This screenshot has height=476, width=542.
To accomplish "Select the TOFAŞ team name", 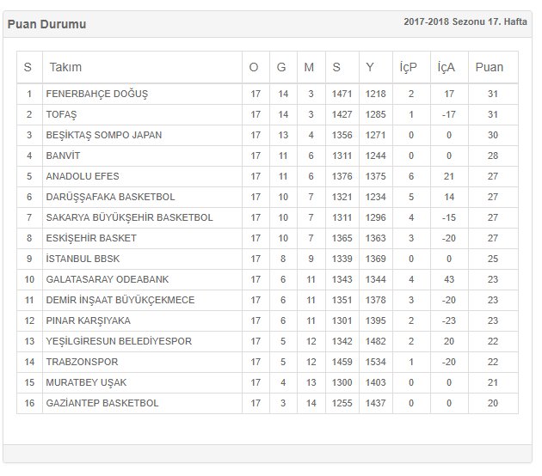I will point(61,114).
